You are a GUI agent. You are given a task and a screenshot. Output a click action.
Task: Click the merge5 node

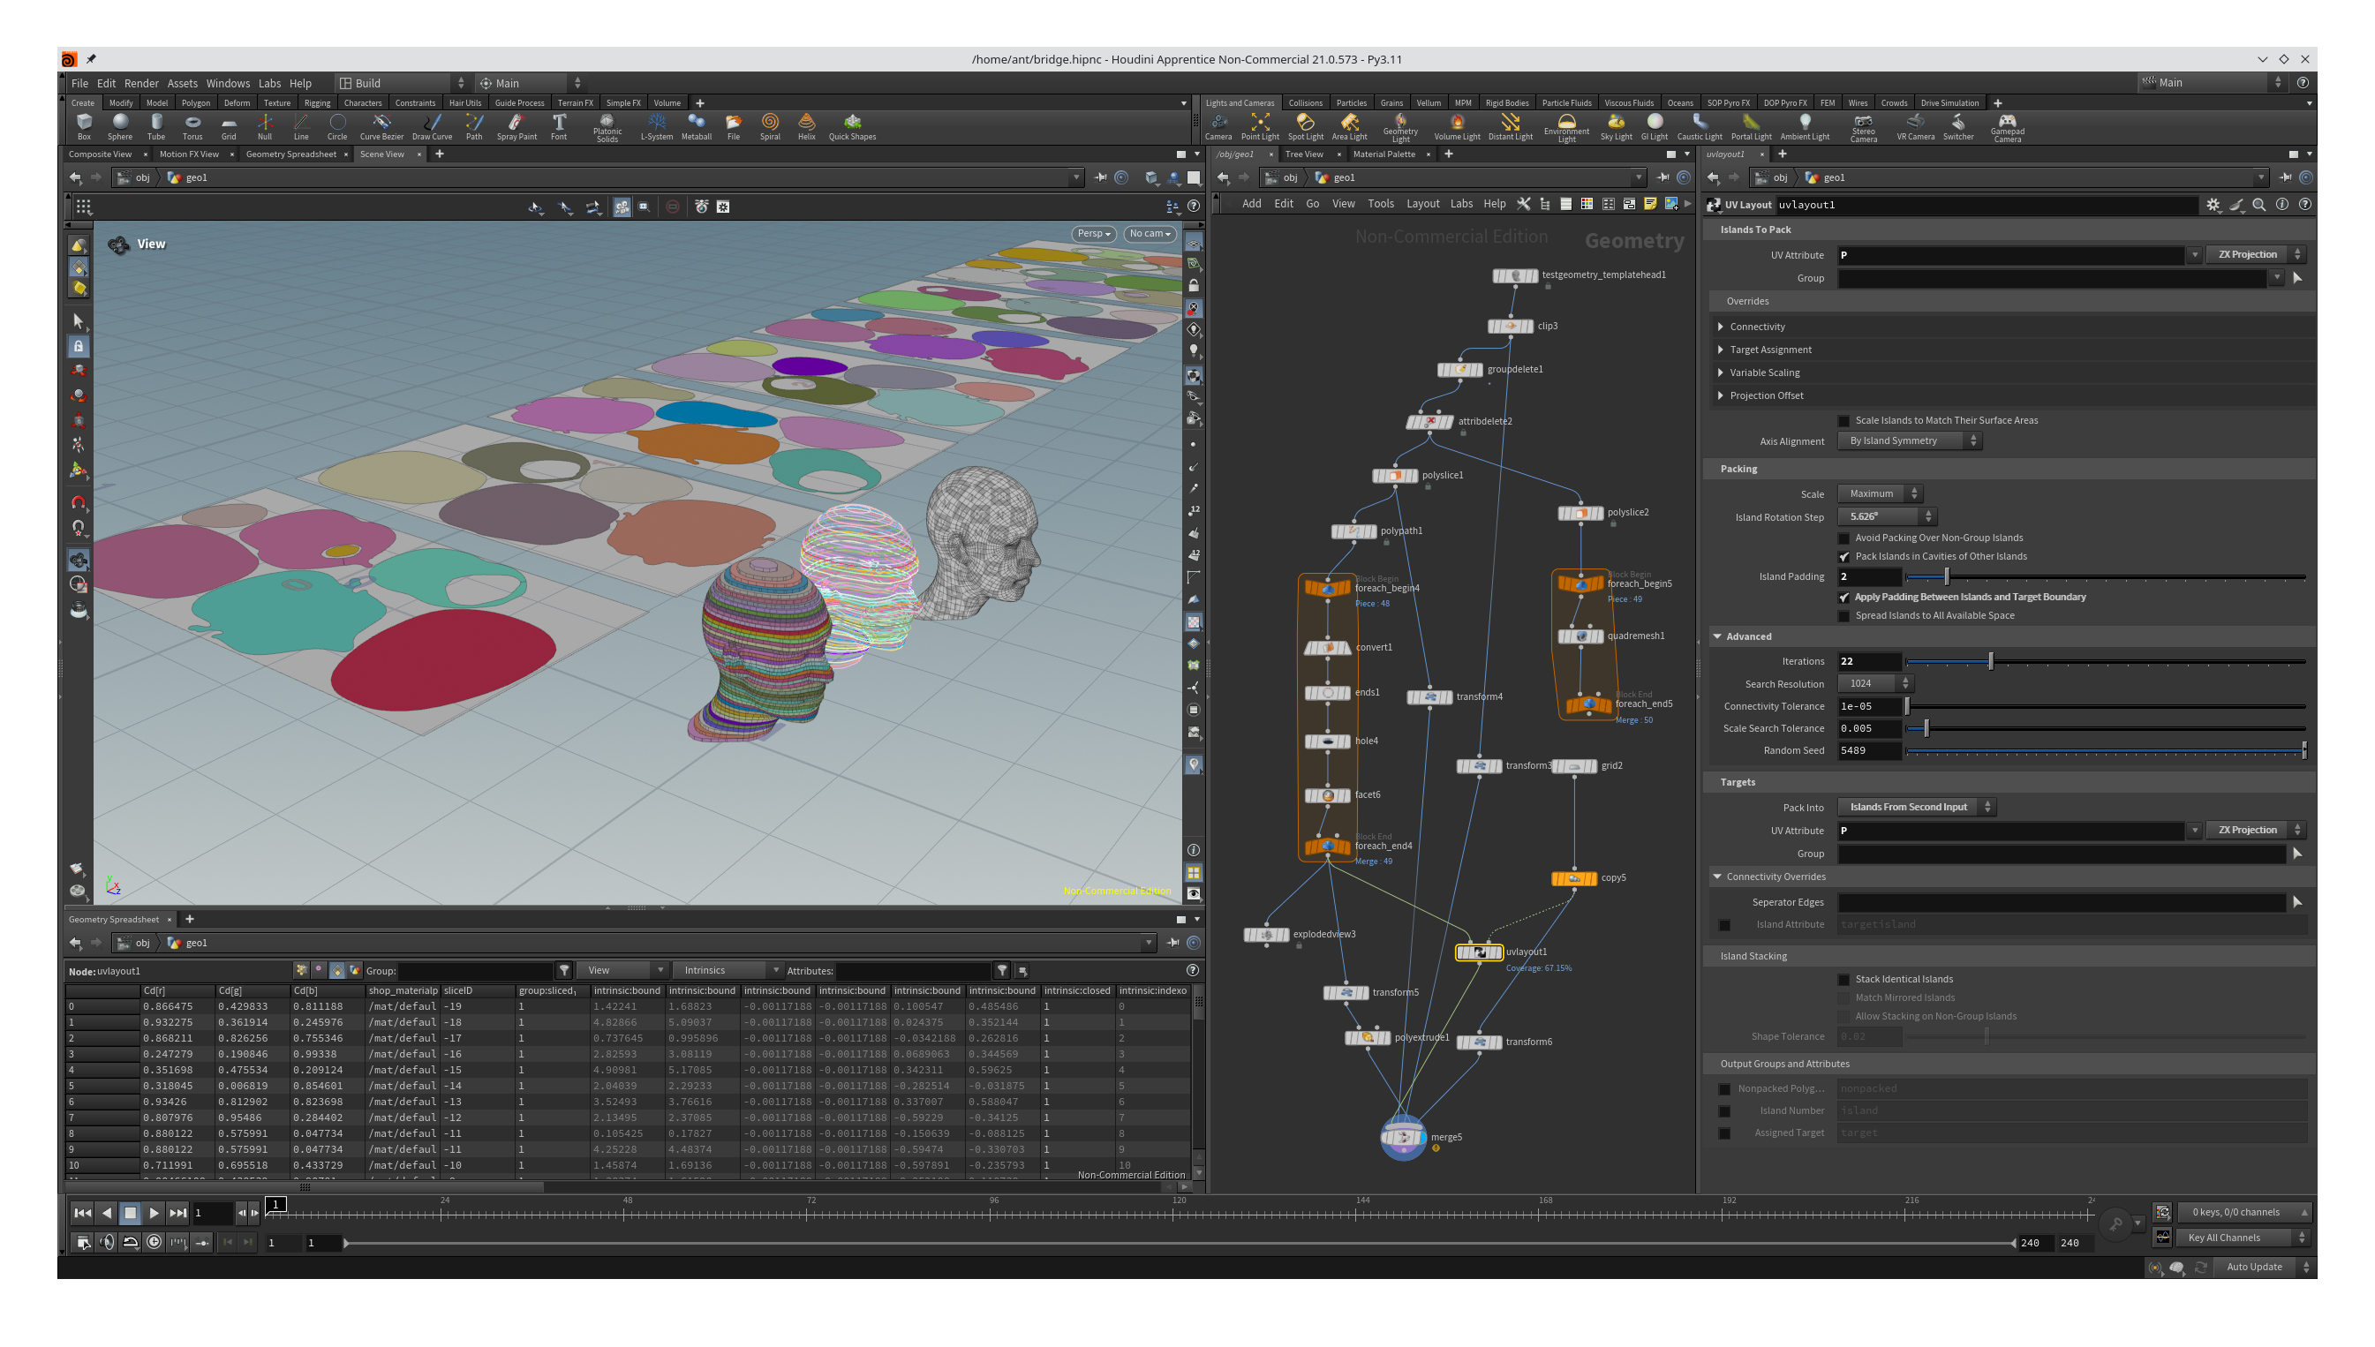(x=1403, y=1137)
